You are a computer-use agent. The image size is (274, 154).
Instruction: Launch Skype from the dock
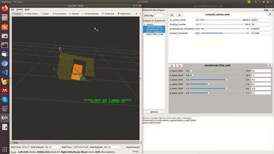pos(5,100)
